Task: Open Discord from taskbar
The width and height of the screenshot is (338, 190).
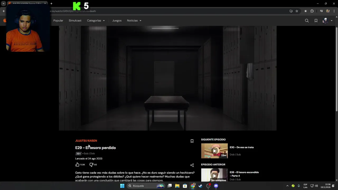Action: point(216,186)
